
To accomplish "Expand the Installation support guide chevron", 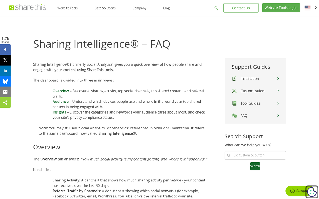I will point(278,79).
